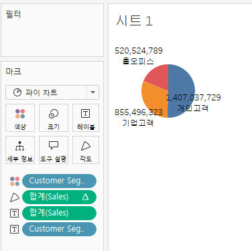Open the 각도 angle card

tap(86, 150)
